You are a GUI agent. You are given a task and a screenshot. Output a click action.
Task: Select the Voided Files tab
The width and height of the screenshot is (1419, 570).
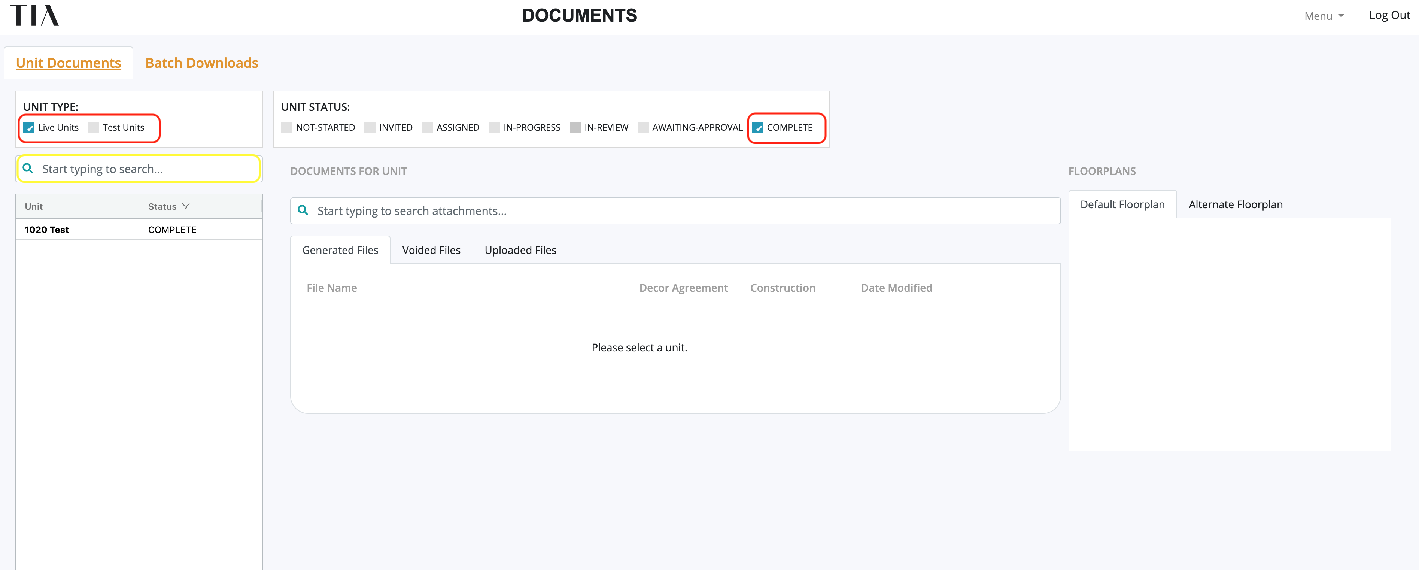tap(431, 250)
